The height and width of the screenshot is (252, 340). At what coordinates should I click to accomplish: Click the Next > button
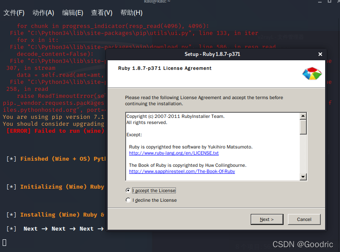267,219
